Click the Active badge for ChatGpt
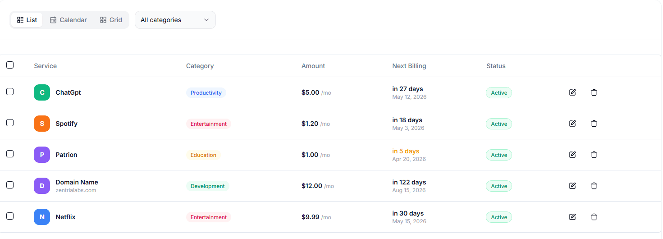663x239 pixels. [499, 93]
